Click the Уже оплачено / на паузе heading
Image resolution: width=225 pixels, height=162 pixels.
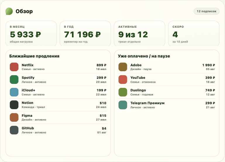144,56
